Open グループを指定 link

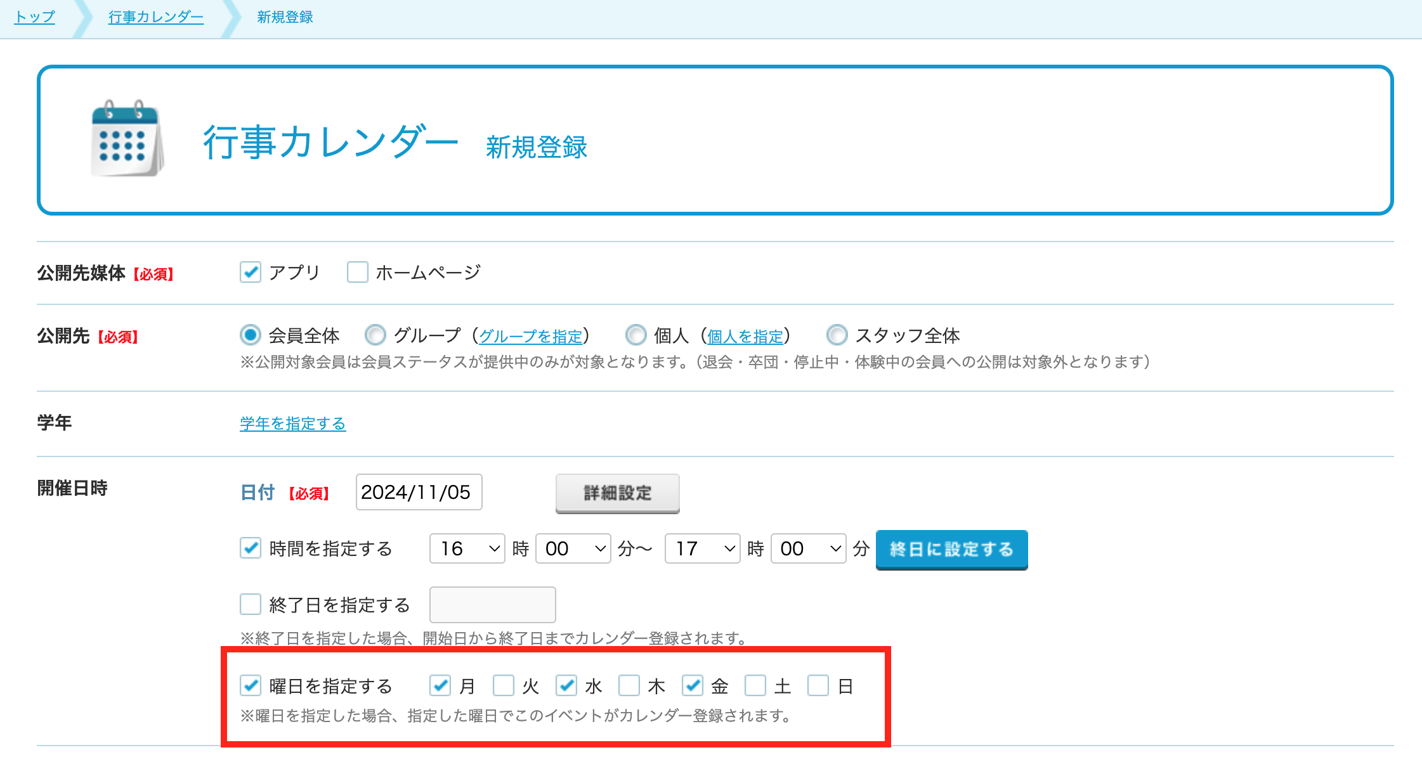click(x=530, y=336)
